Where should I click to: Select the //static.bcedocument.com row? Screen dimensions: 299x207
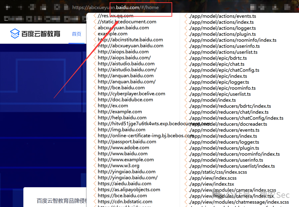(127, 22)
